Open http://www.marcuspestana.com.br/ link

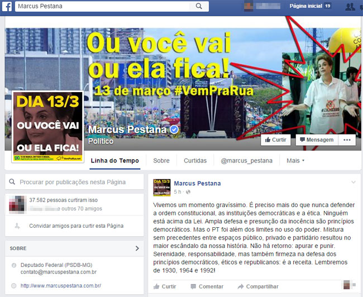click(x=61, y=286)
